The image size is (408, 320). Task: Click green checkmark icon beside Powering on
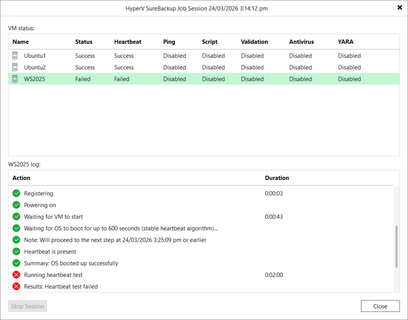16,205
